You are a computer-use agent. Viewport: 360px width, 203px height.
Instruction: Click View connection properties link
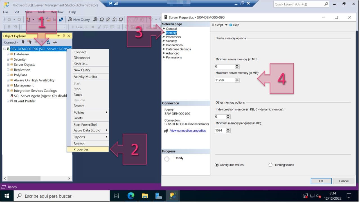click(x=188, y=131)
